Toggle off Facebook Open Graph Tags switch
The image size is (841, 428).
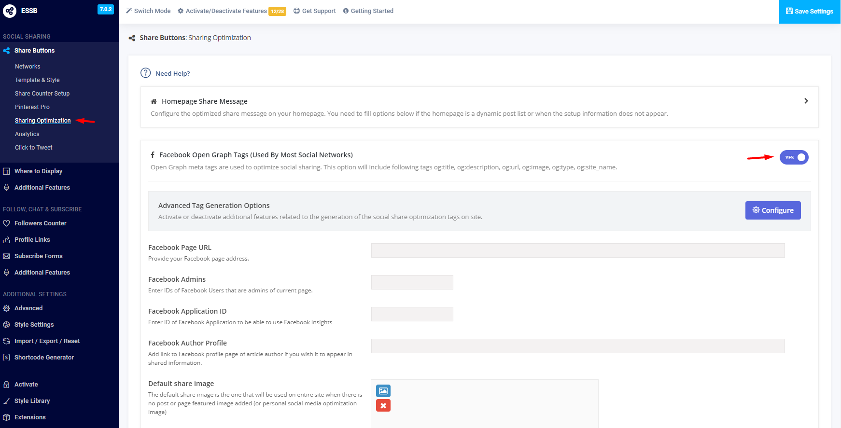pos(794,157)
